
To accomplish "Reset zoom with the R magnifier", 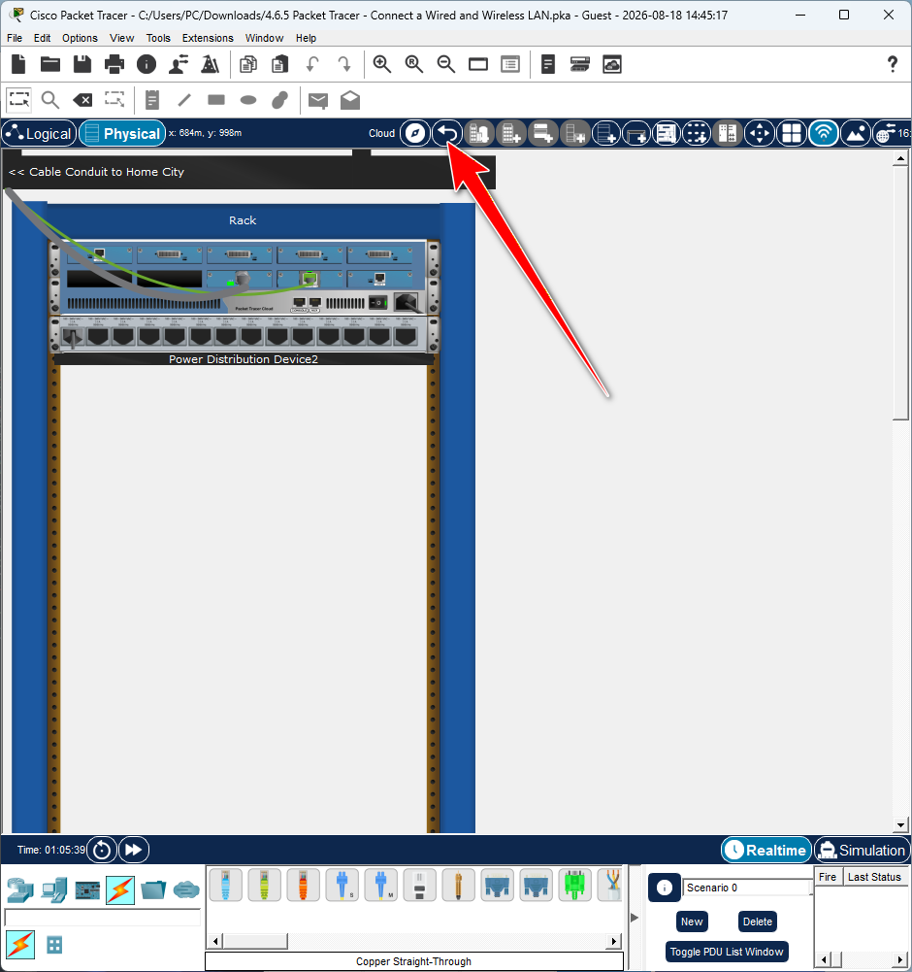I will [x=414, y=64].
